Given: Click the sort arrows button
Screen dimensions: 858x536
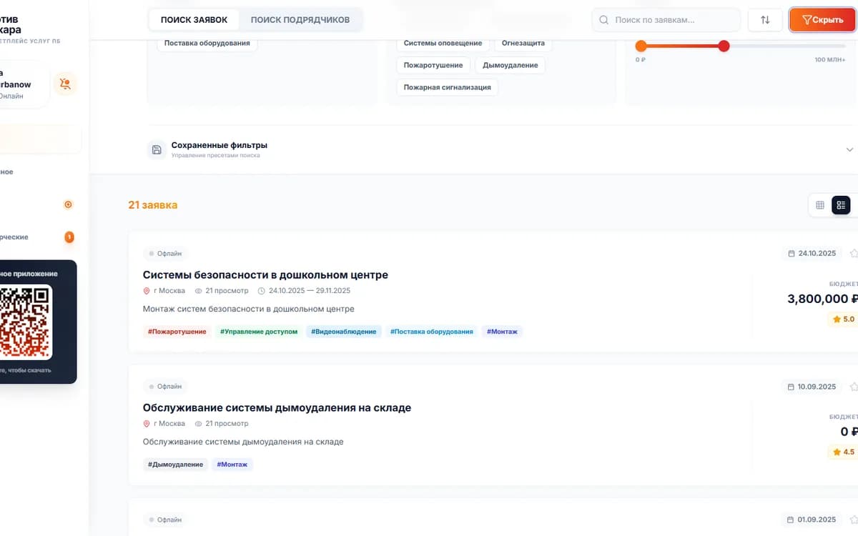Looking at the screenshot, I should pos(765,20).
